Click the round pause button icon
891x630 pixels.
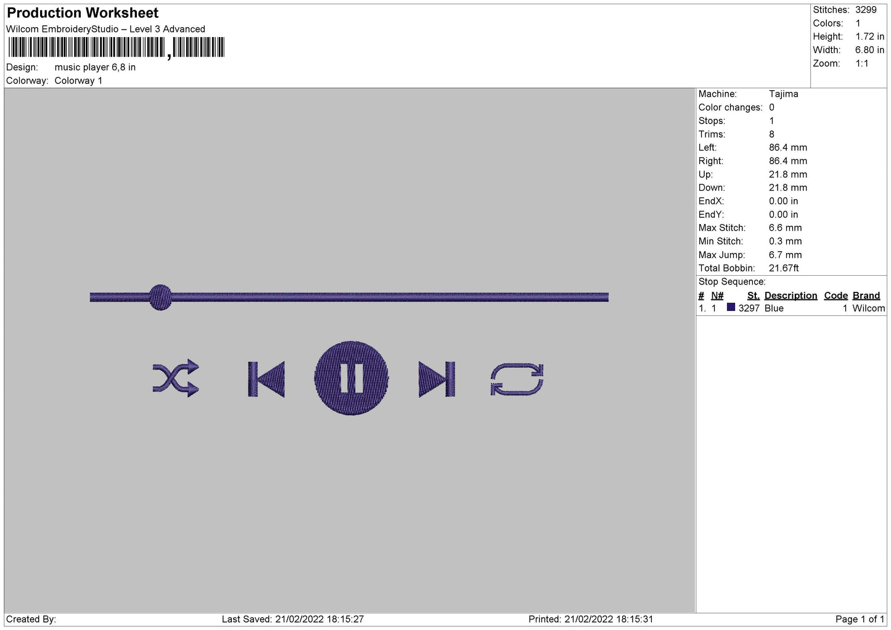coord(351,378)
